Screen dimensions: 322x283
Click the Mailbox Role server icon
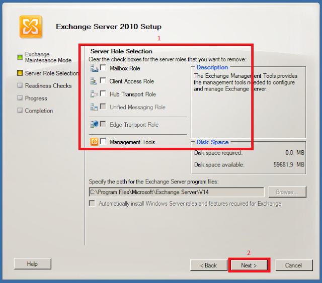pyautogui.click(x=94, y=68)
